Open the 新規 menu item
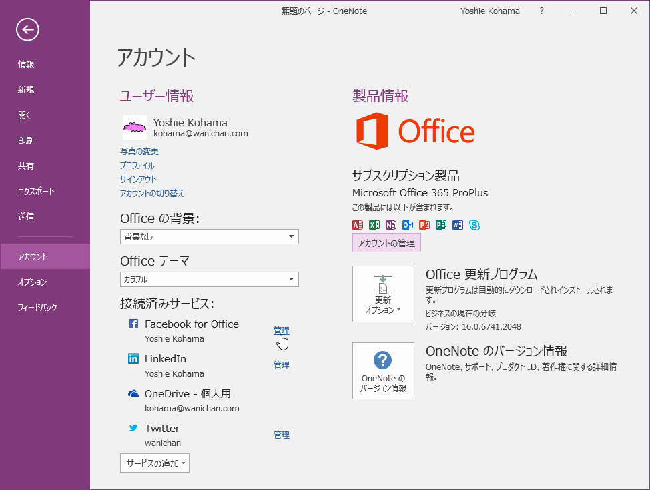 tap(45, 89)
